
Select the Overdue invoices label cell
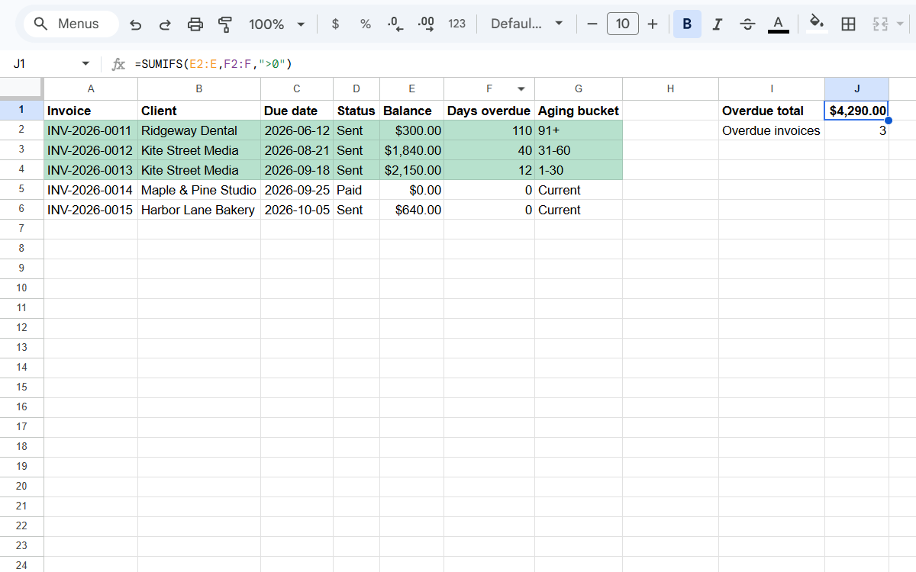[772, 130]
